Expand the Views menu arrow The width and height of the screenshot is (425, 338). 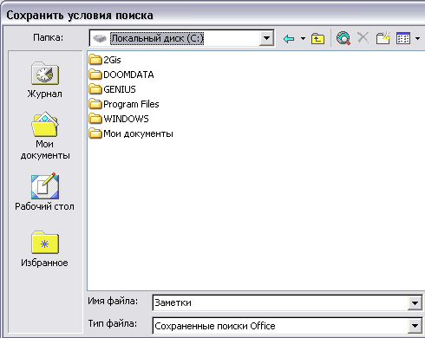pyautogui.click(x=417, y=38)
